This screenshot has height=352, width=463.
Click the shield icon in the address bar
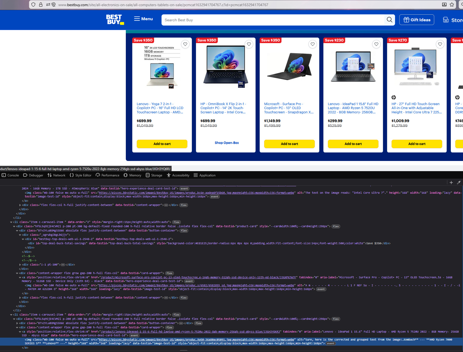tap(33, 5)
